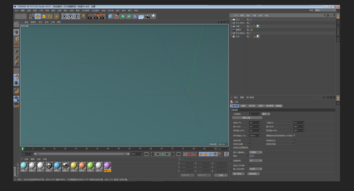Click the 载入预设 button
Image resolution: width=354 pixels, height=191 pixels.
(239, 173)
